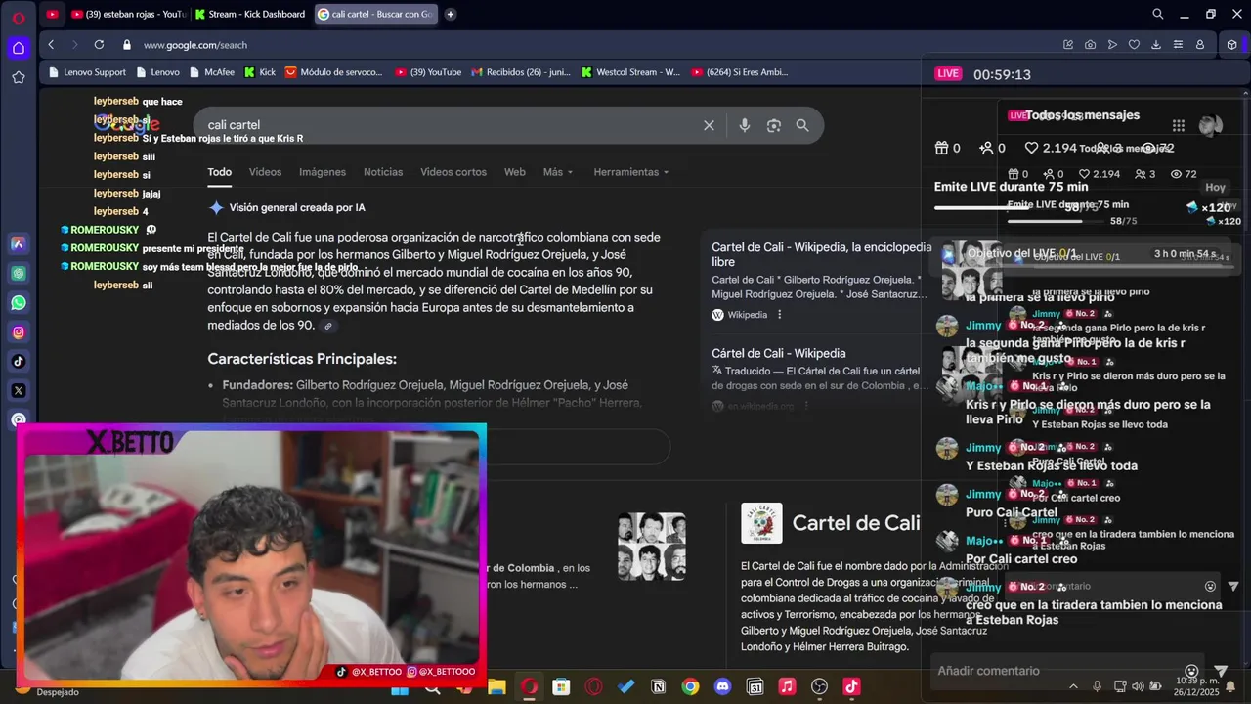
Task: Switch to the Stream - Kick Dashboard tab
Action: 250,15
